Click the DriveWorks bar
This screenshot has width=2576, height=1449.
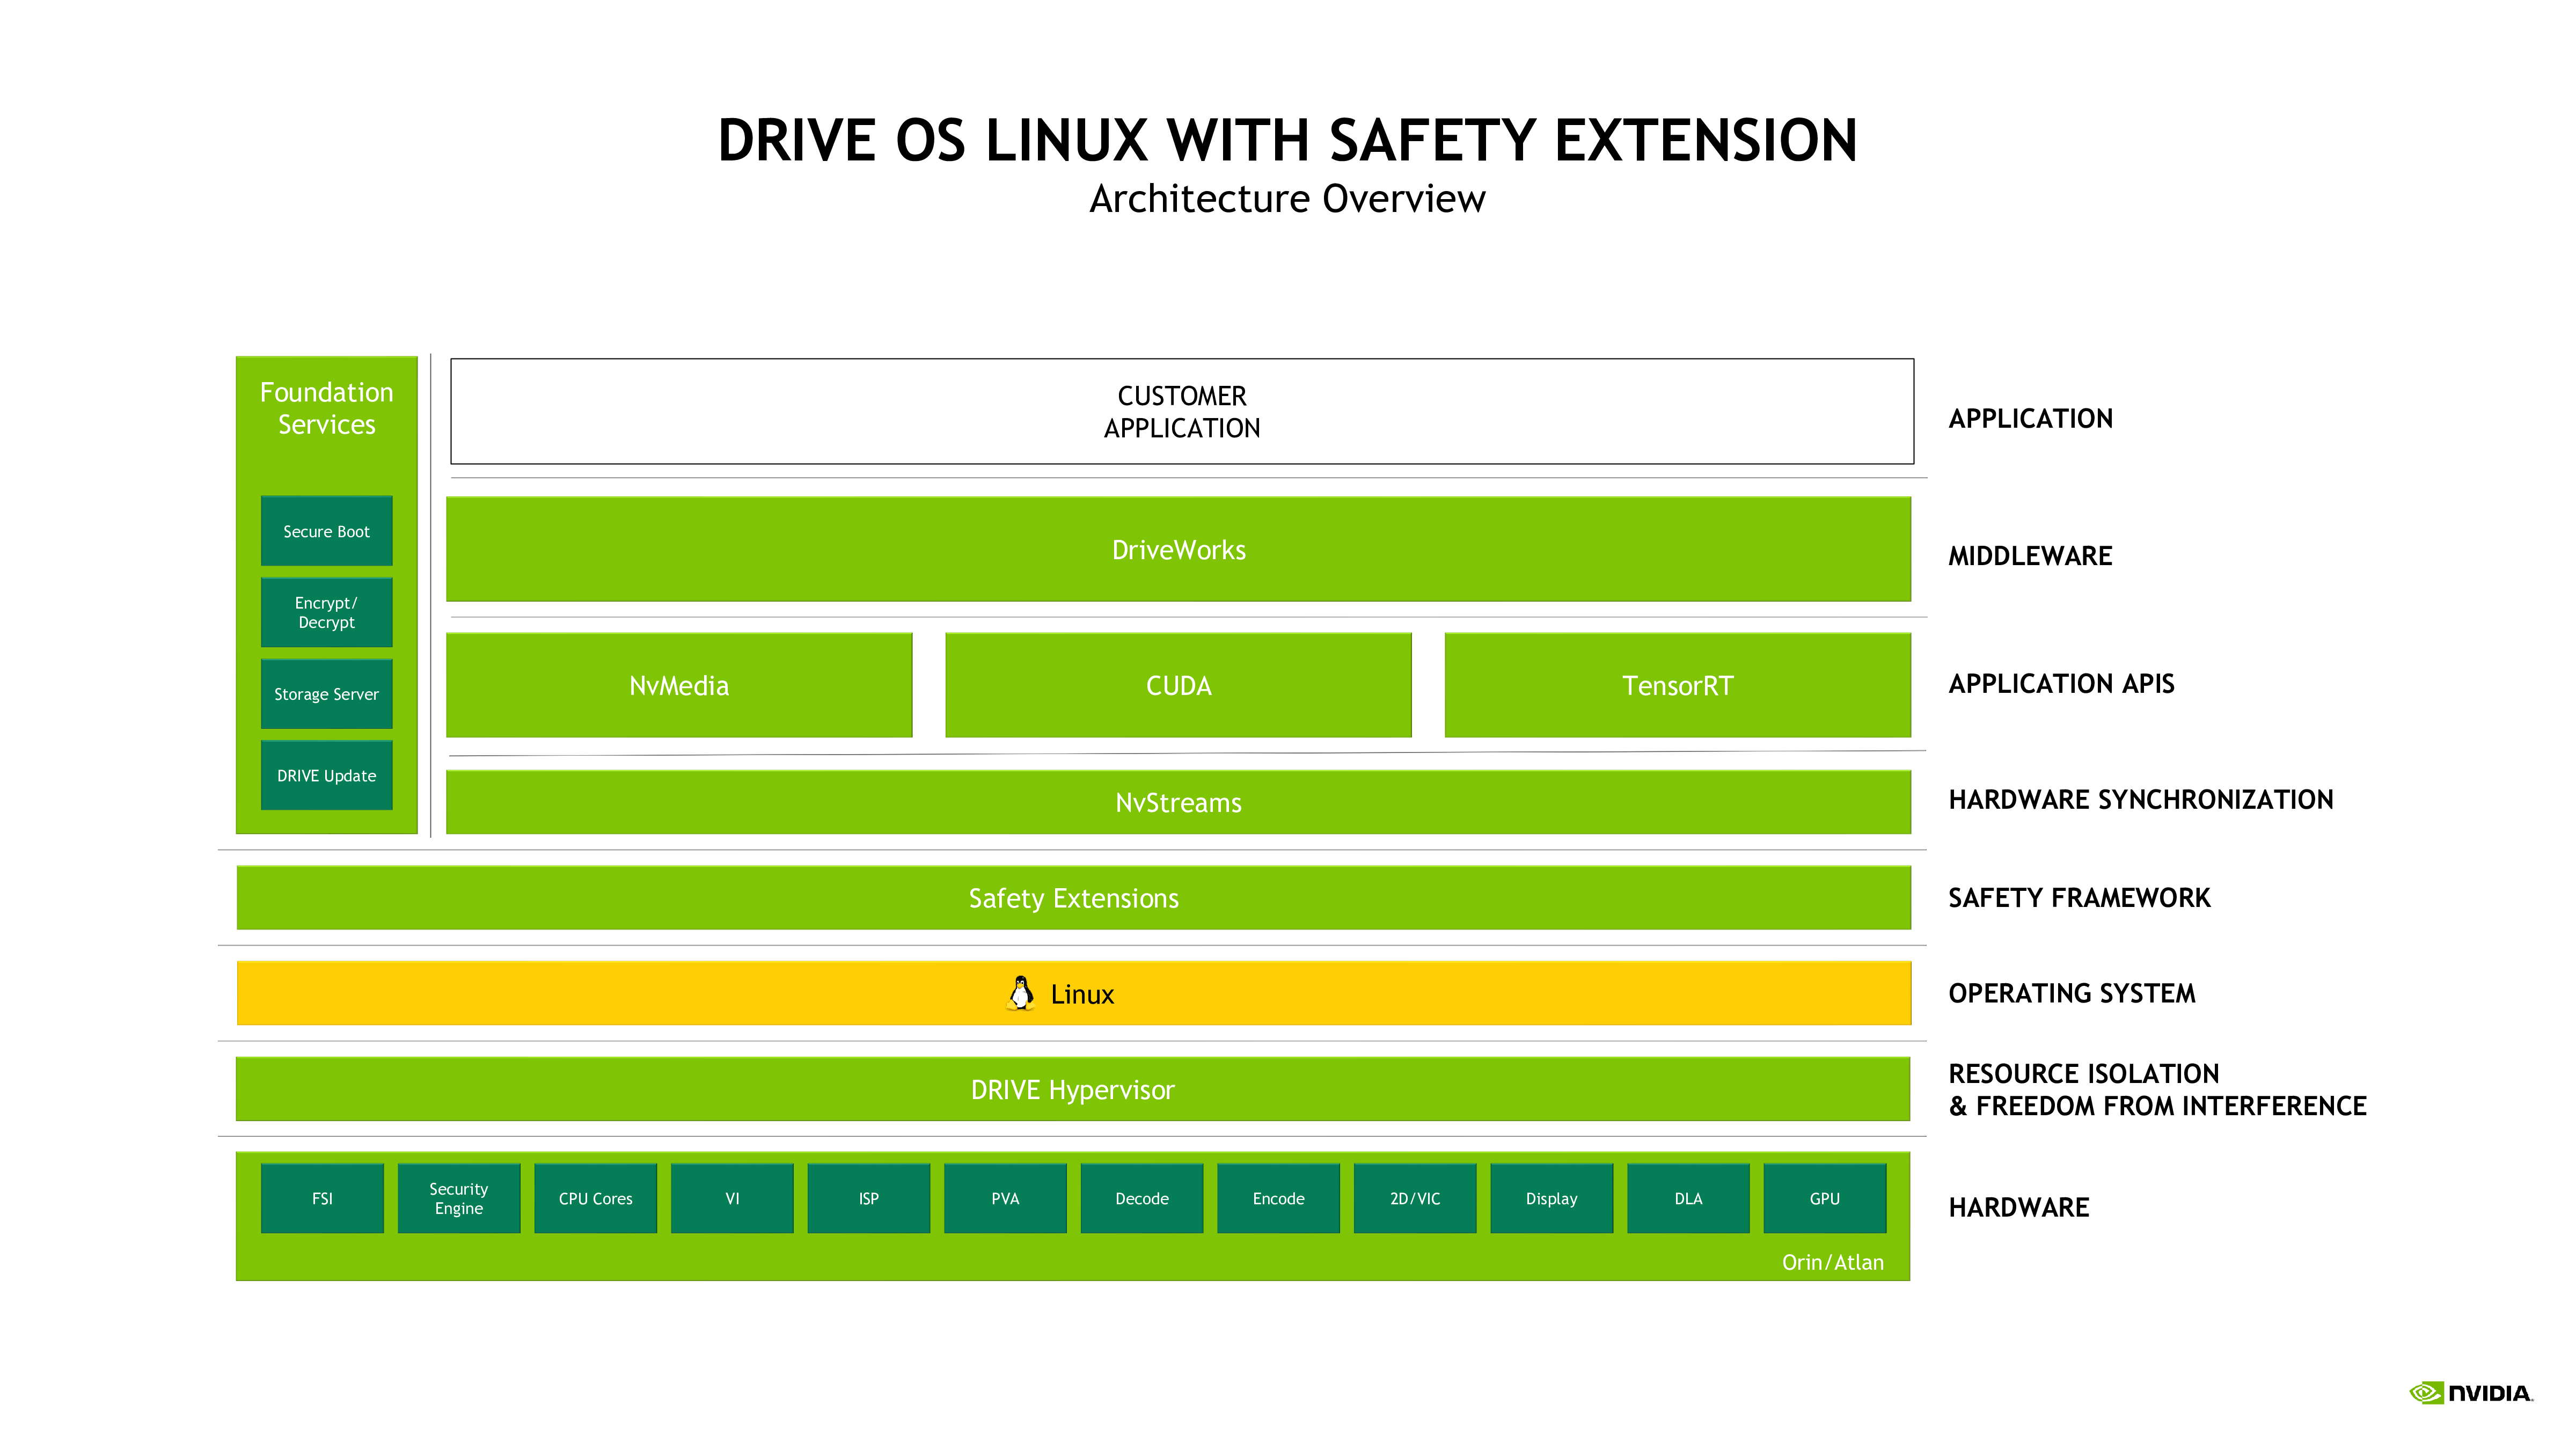pyautogui.click(x=1178, y=549)
